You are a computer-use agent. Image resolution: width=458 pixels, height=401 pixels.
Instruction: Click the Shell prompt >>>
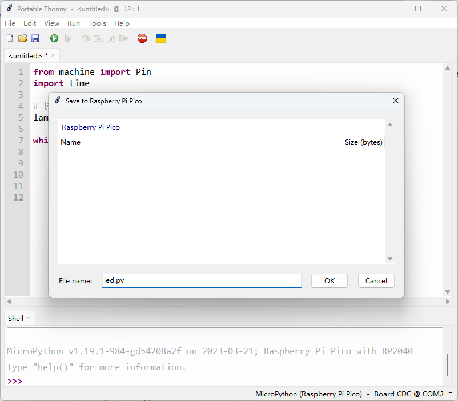tap(15, 381)
